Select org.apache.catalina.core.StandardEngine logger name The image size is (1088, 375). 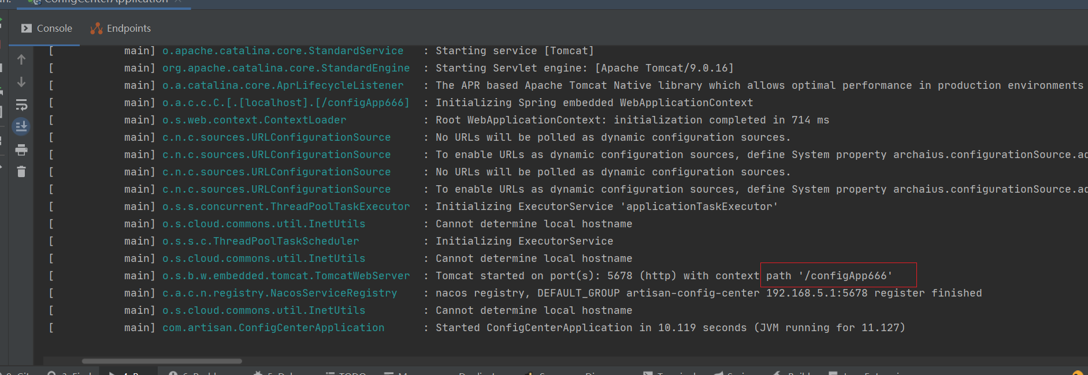[x=286, y=68]
